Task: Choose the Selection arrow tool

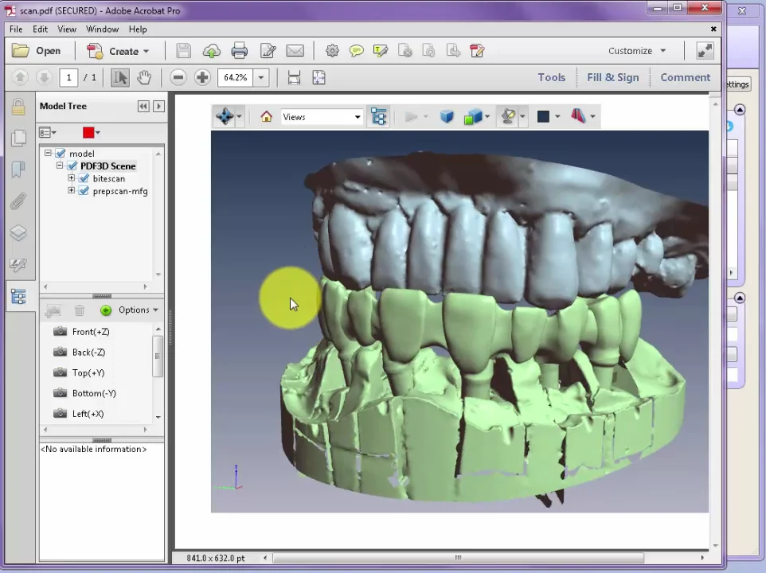Action: [119, 78]
